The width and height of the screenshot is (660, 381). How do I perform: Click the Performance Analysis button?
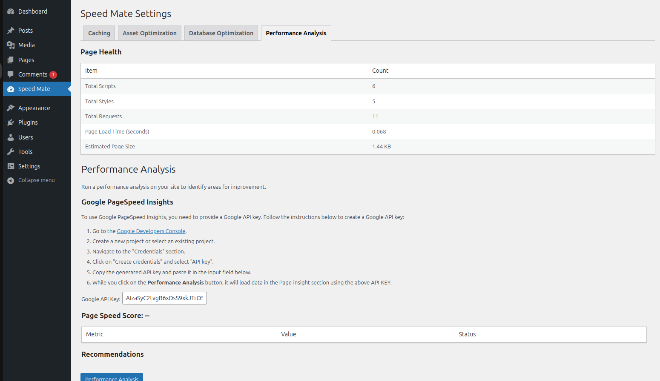[x=112, y=377]
